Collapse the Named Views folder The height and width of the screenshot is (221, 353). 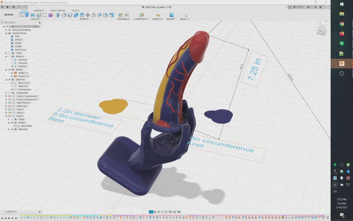pos(6,33)
